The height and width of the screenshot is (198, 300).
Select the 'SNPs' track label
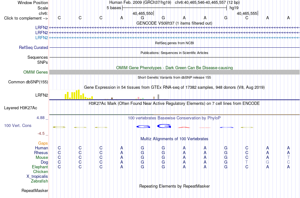[x=43, y=62]
